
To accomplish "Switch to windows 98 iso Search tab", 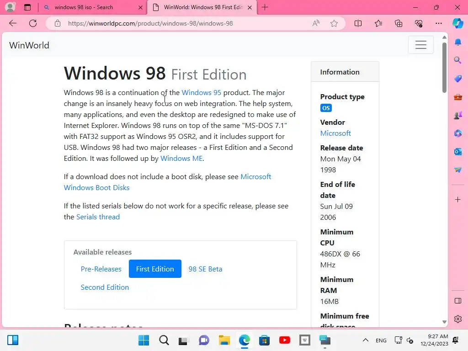I will pyautogui.click(x=92, y=7).
